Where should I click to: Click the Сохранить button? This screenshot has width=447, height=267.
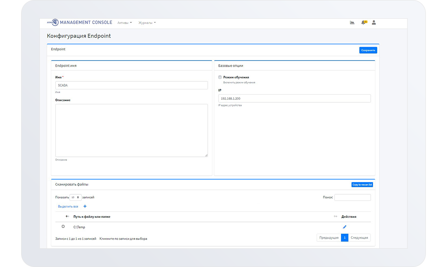368,50
